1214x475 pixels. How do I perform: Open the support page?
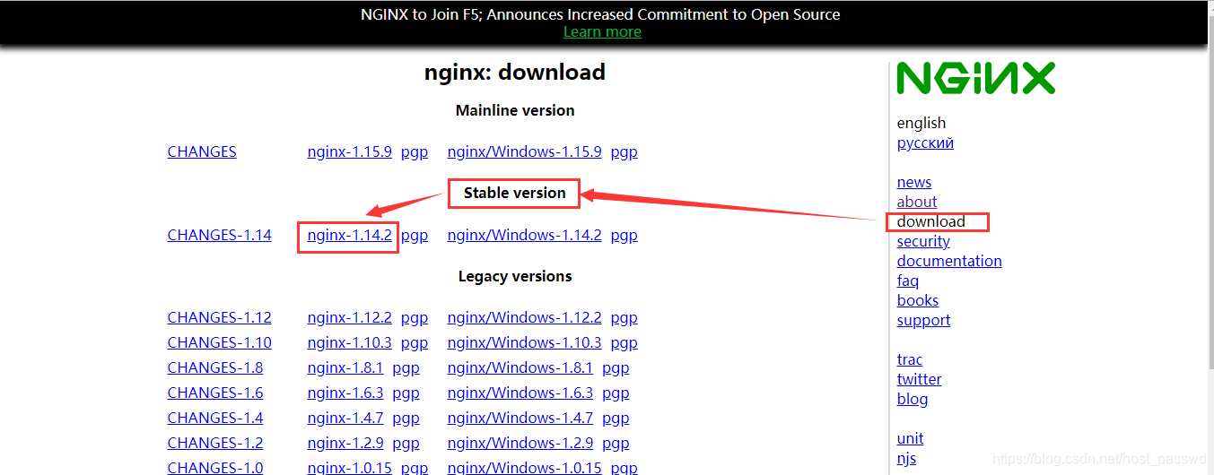923,320
